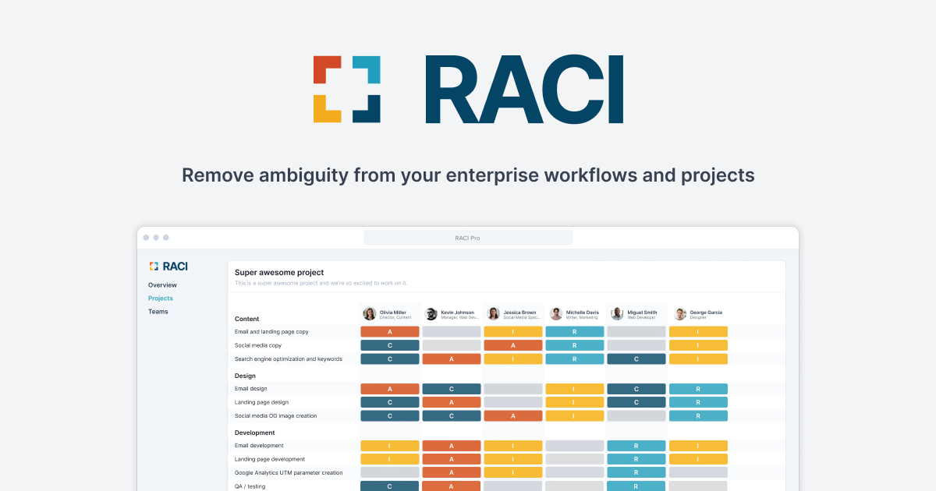
Task: Select the Landing page design row label
Action: tap(262, 402)
